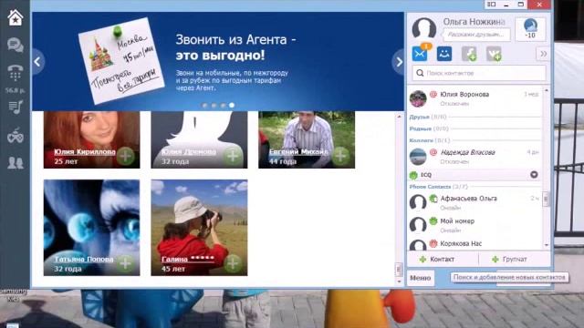Click the tariff note image in banner
Screen dimensions: 584x328
121,61
